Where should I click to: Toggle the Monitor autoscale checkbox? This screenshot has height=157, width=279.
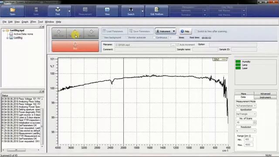[x=126, y=38]
